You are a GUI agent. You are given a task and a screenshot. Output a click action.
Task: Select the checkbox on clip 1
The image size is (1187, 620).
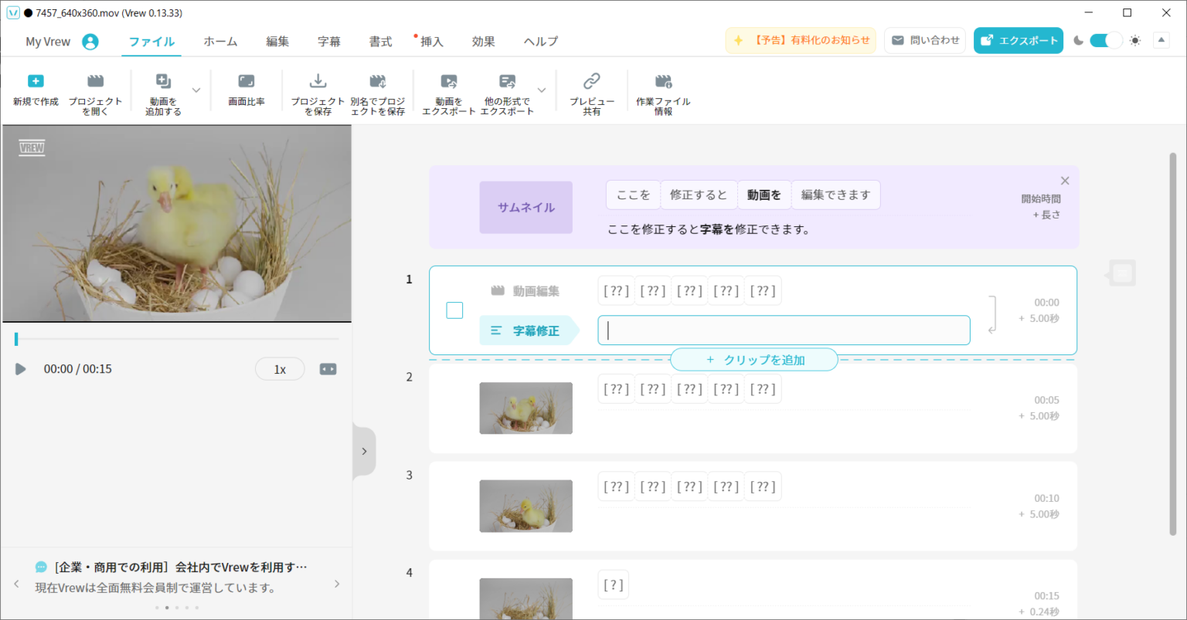pyautogui.click(x=454, y=310)
